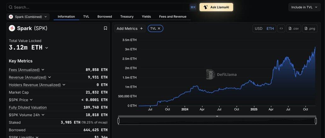Image resolution: width=325 pixels, height=138 pixels.
Task: Switch chart denomination to ETH
Action: [x=270, y=29]
